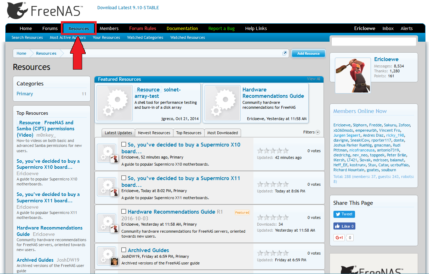Click Archived Guides resource gear icon

[107, 256]
